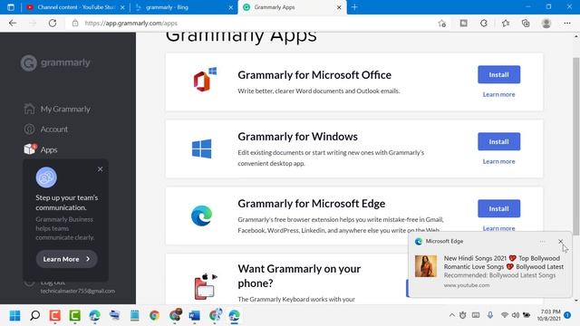
Task: Click Grammarly for Windows heading
Action: pyautogui.click(x=297, y=137)
